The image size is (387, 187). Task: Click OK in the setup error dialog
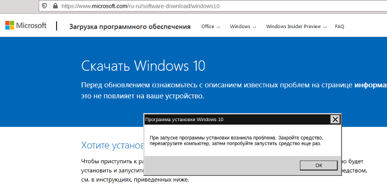(x=319, y=166)
